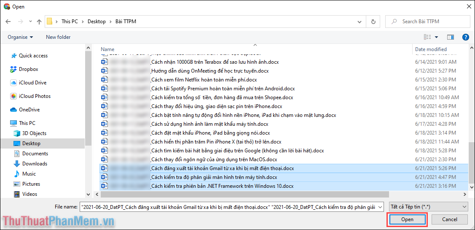Click Word icon of the Spotify file
Viewport: 475px width, 230px height.
coord(105,89)
